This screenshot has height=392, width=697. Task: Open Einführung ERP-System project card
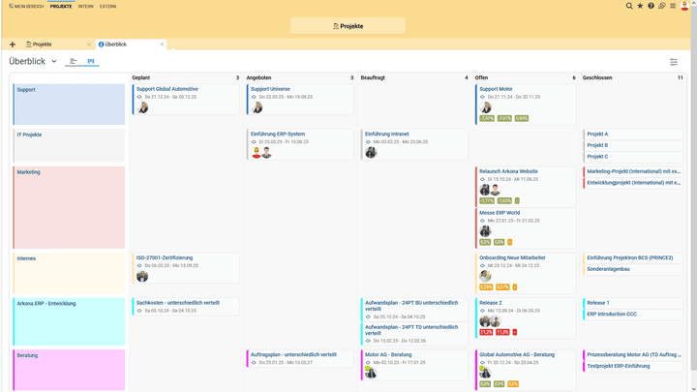(x=278, y=135)
